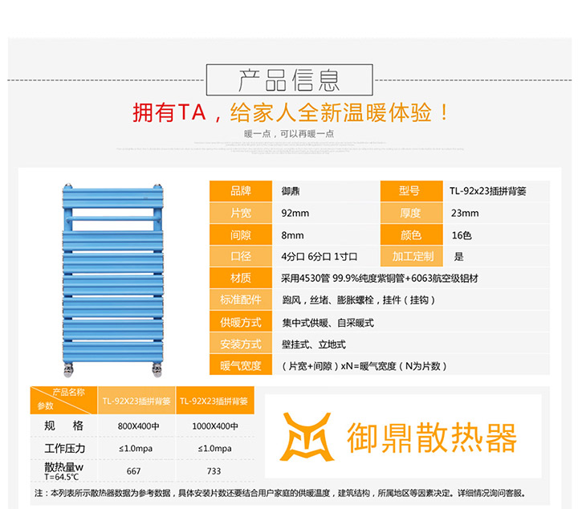
Task: Click the red 拥有TA slogan text
Action: (169, 112)
